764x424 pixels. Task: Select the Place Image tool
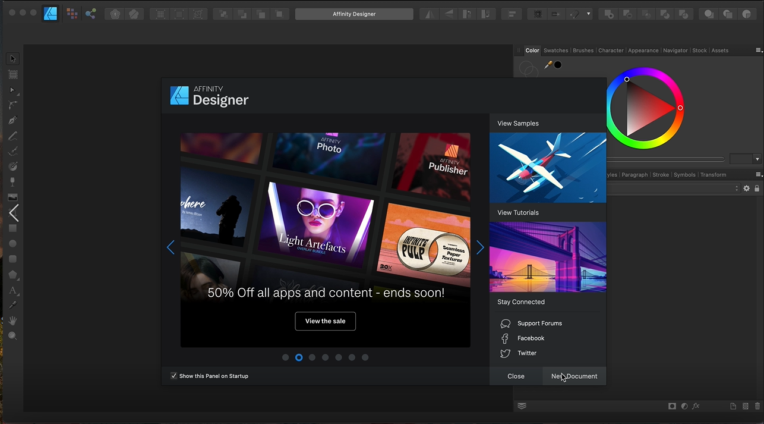click(12, 197)
